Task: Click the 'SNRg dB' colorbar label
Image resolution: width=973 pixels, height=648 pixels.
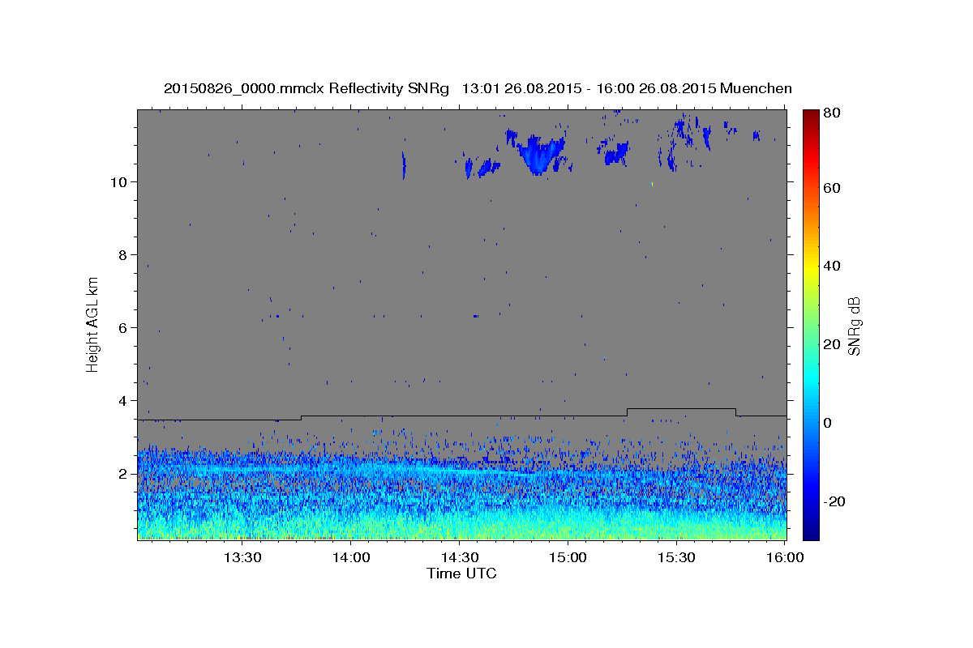Action: click(x=854, y=325)
